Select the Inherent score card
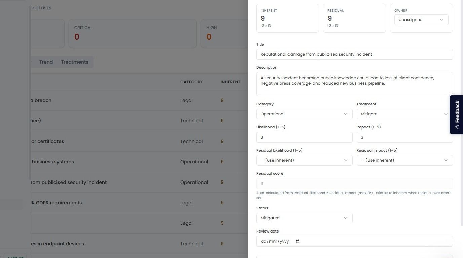Viewport: 463px width, 258px height. 287,18
